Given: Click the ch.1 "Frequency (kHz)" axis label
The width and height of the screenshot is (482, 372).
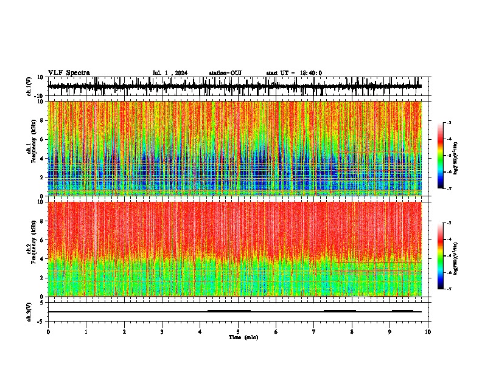Looking at the screenshot, I should click(33, 142).
